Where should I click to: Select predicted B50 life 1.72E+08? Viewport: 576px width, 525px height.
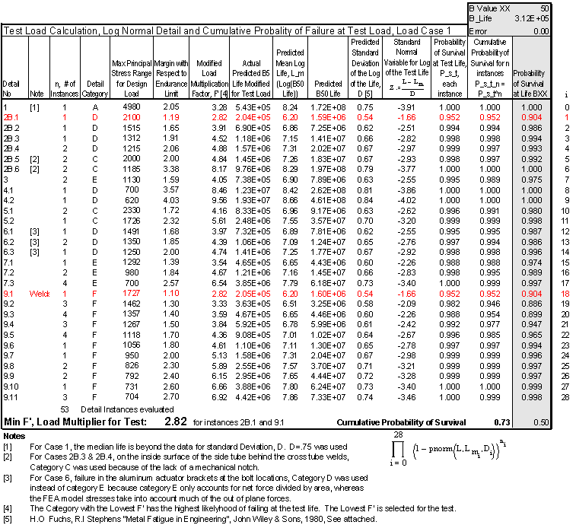tap(328, 107)
